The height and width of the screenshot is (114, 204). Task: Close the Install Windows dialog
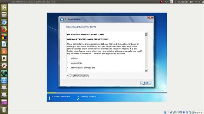pos(150,18)
